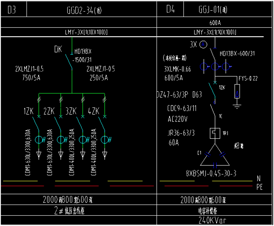
Task: Click the CDC9-63/11 contactor label
Action: (182, 108)
